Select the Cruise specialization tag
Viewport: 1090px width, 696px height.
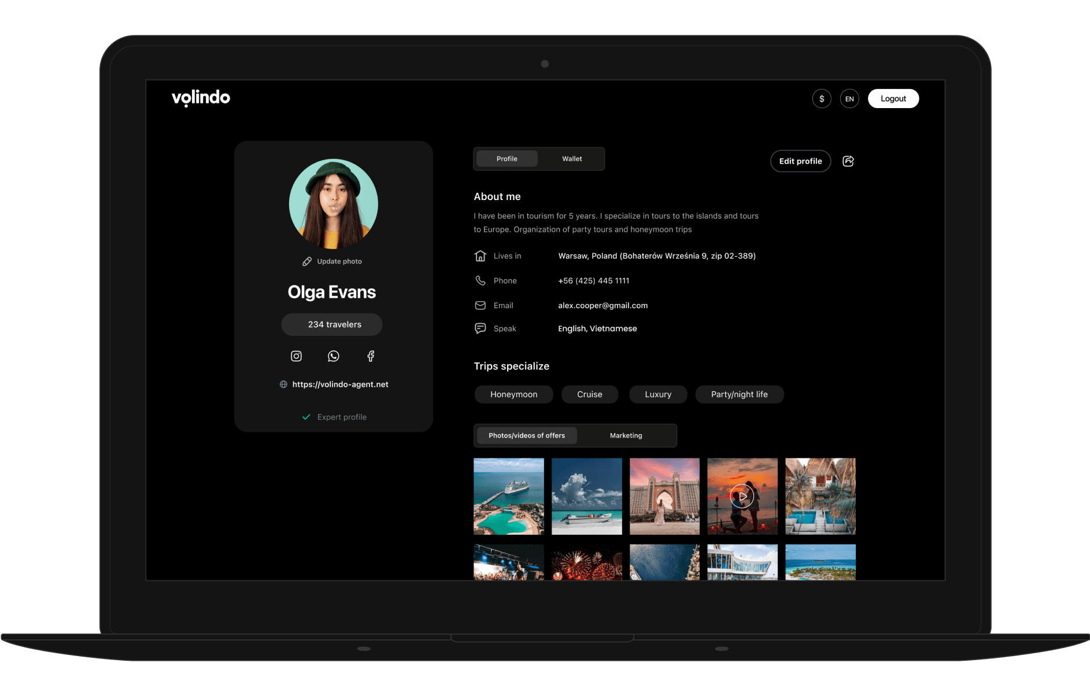click(589, 395)
